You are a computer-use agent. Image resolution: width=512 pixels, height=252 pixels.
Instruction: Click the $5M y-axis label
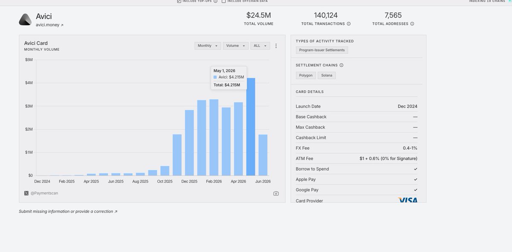pyautogui.click(x=29, y=60)
